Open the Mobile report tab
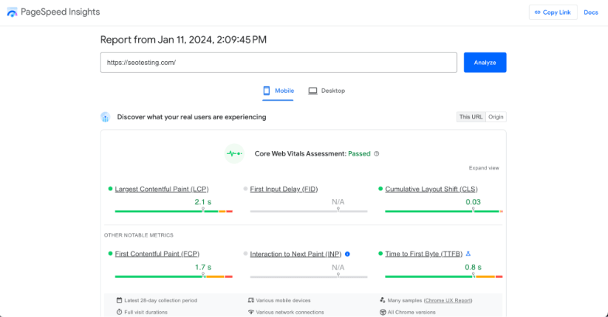This screenshot has width=608, height=317. click(x=279, y=91)
